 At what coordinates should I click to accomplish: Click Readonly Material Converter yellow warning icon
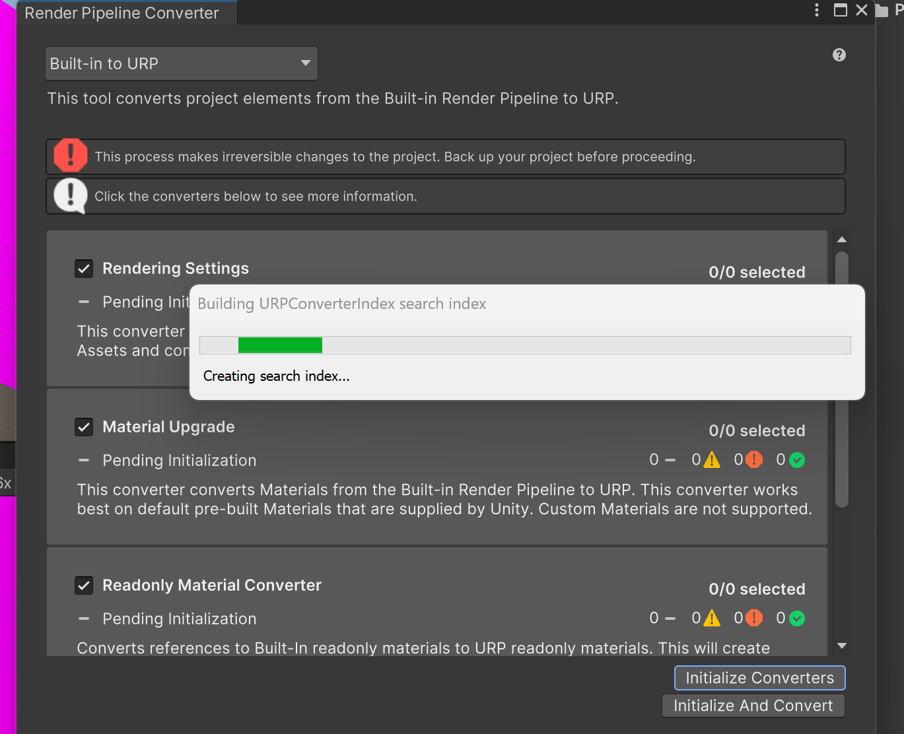(712, 618)
